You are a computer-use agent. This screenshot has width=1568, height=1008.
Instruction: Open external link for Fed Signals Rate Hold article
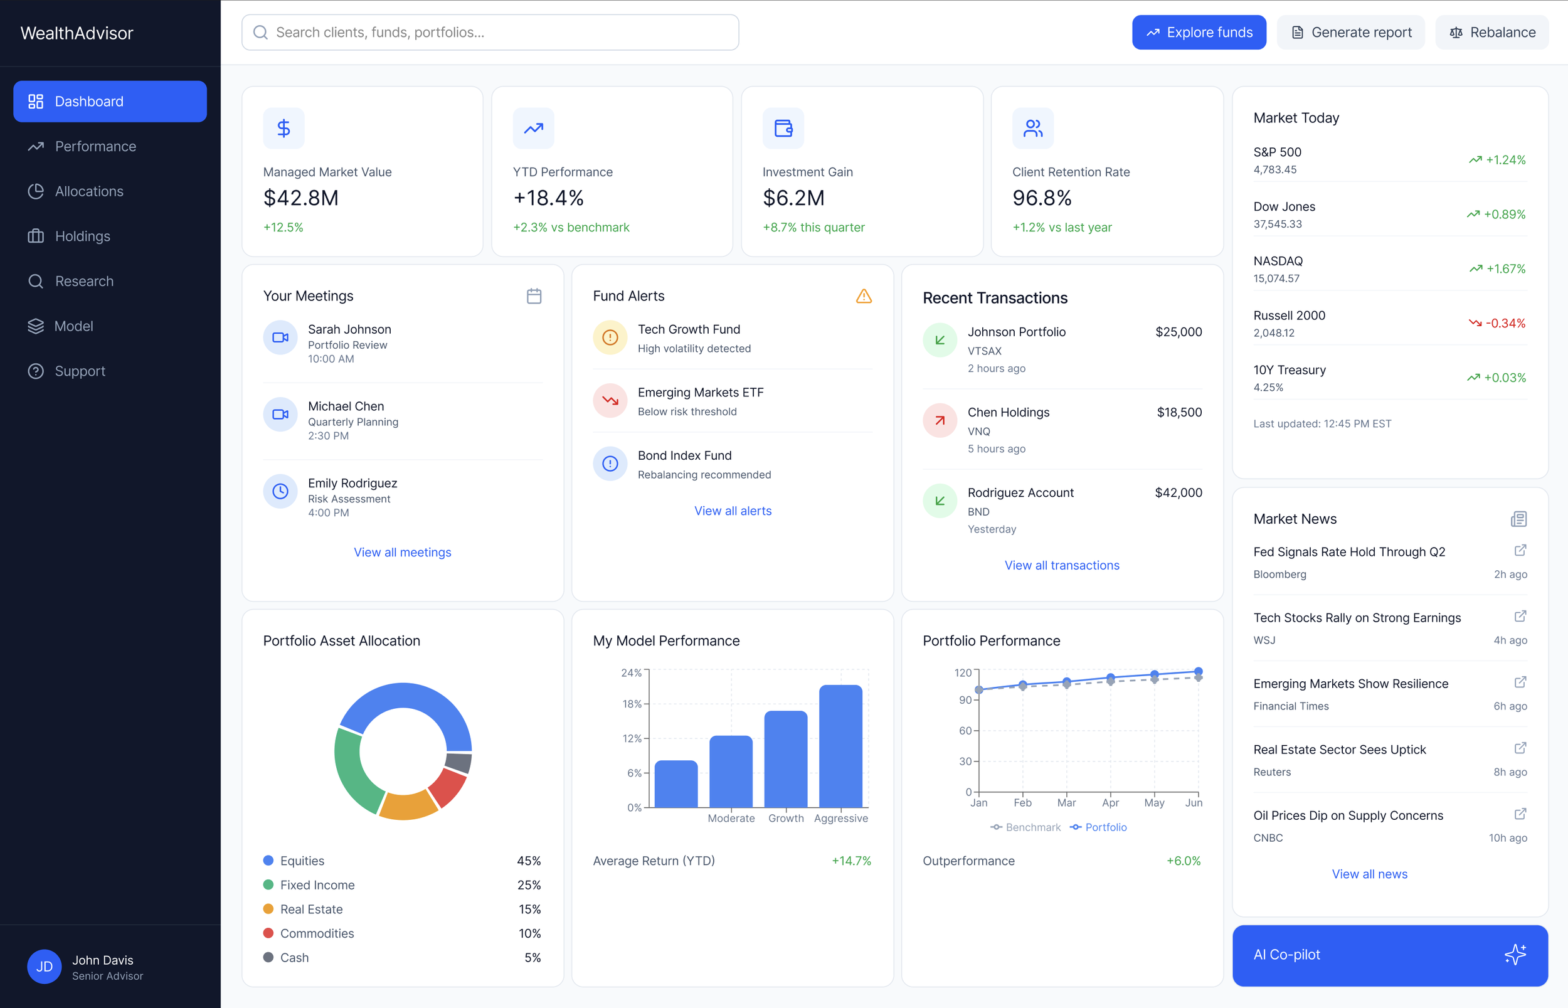coord(1520,551)
